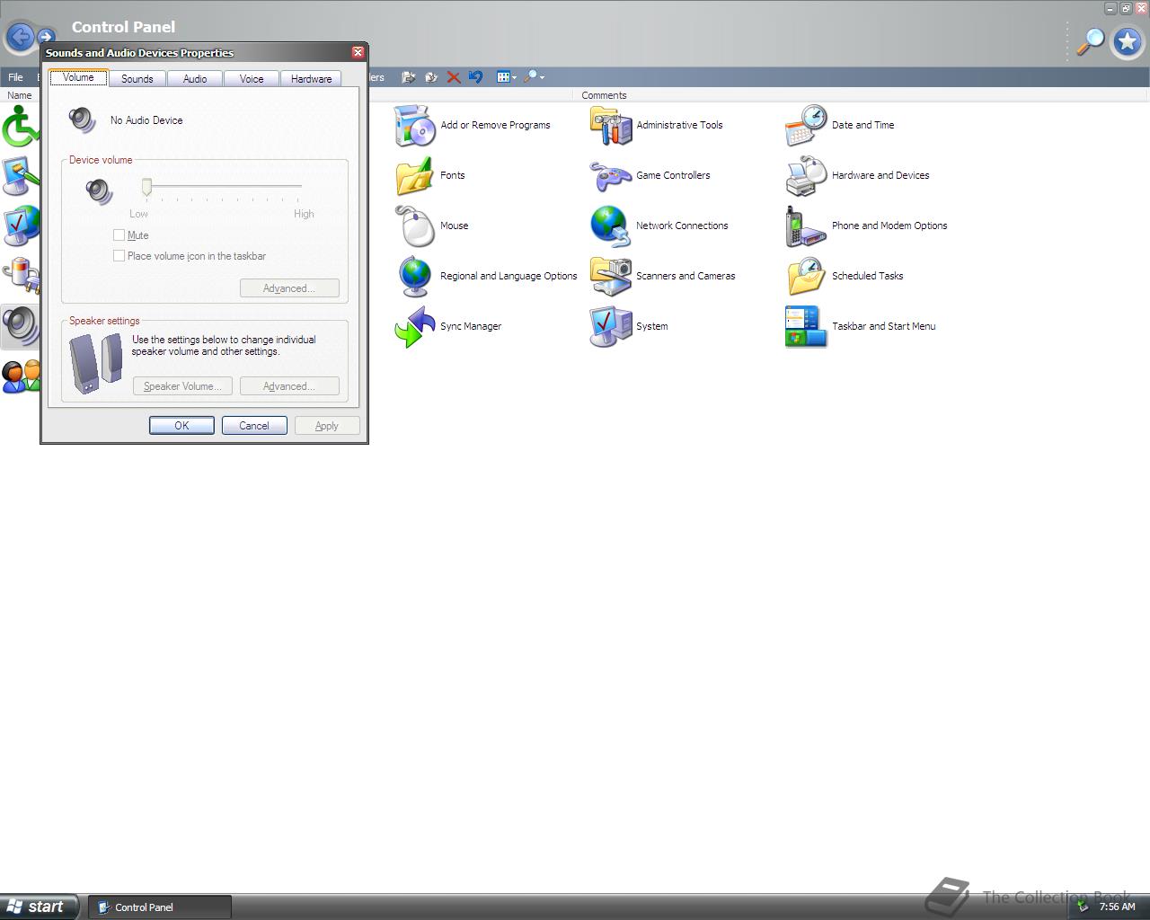Select Taskbar and Start Menu icon
The height and width of the screenshot is (920, 1150).
click(806, 327)
